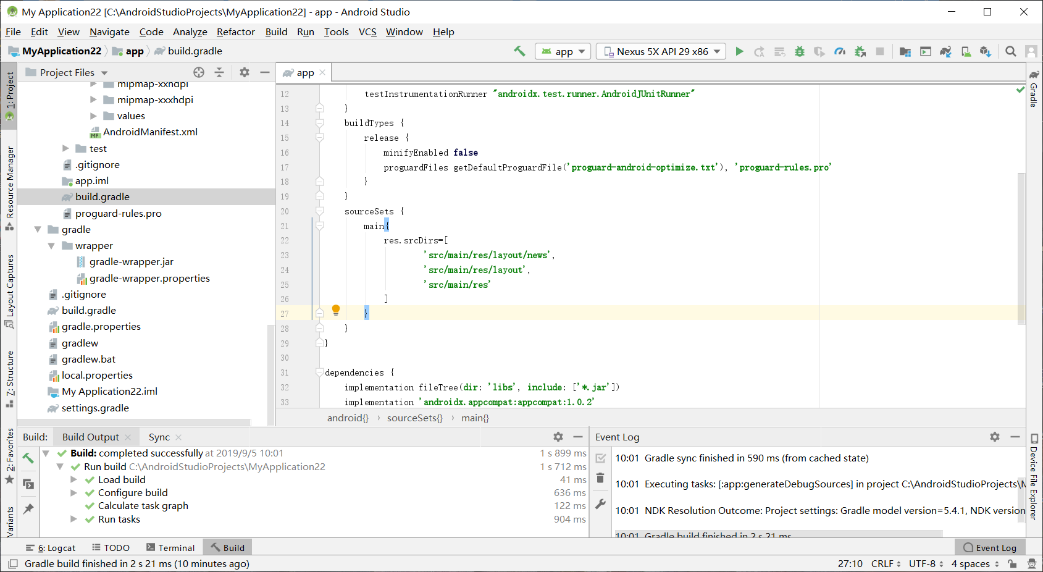Switch to the Sync tab in Build panel

[x=159, y=437]
